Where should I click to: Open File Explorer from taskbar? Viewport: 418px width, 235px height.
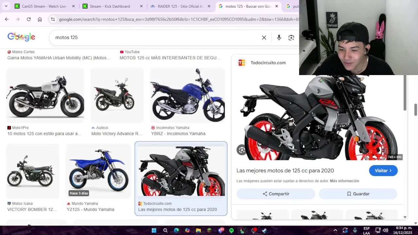coord(198,230)
